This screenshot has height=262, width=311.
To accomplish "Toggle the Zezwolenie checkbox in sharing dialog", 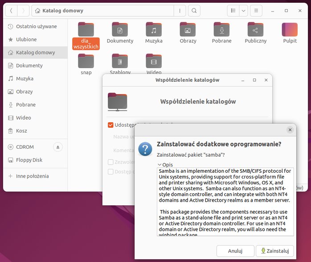I will 110,162.
